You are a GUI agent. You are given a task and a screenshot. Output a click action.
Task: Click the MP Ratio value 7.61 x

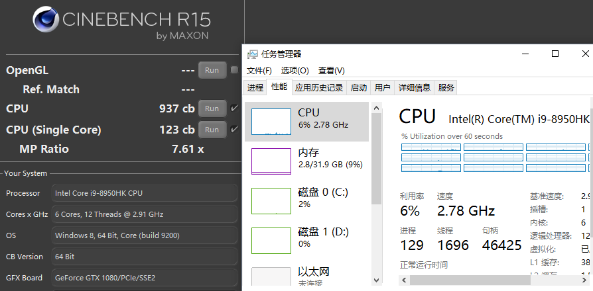(x=188, y=149)
